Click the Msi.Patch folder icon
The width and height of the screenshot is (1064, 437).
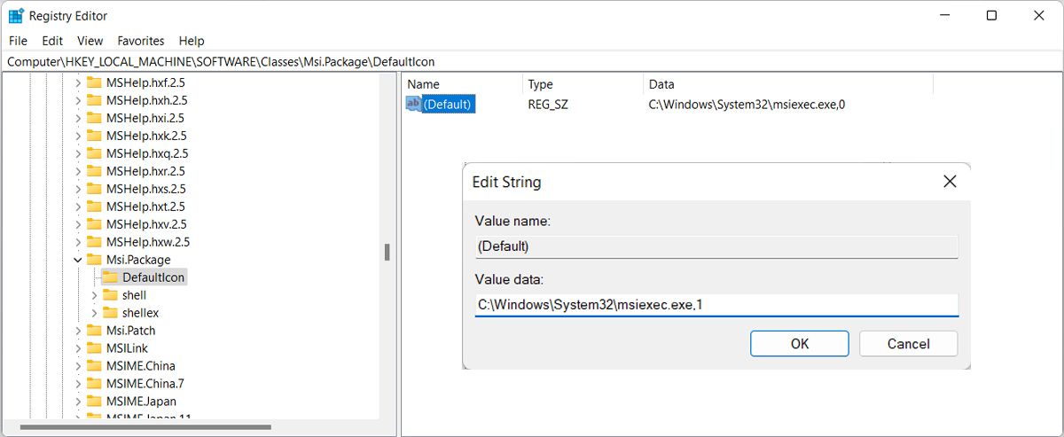tap(94, 331)
